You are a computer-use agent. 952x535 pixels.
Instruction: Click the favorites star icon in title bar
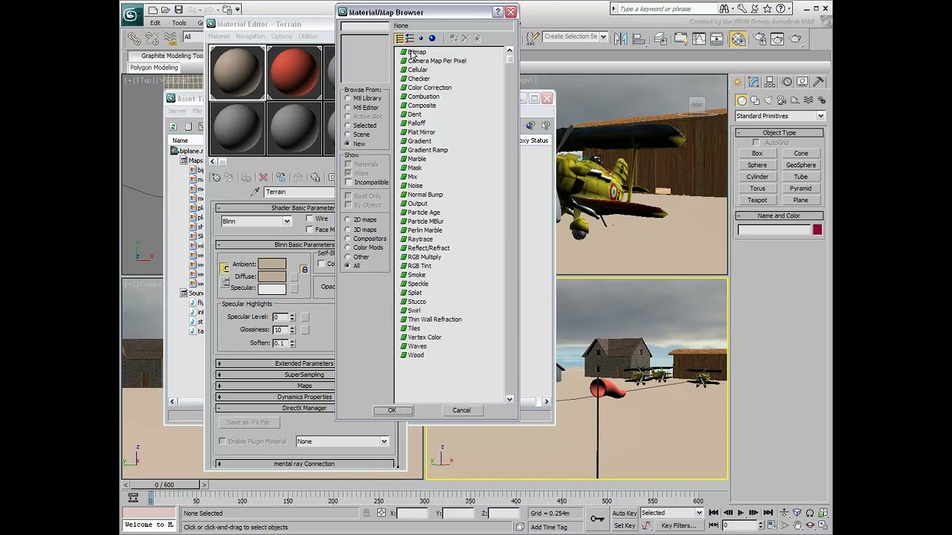[766, 9]
